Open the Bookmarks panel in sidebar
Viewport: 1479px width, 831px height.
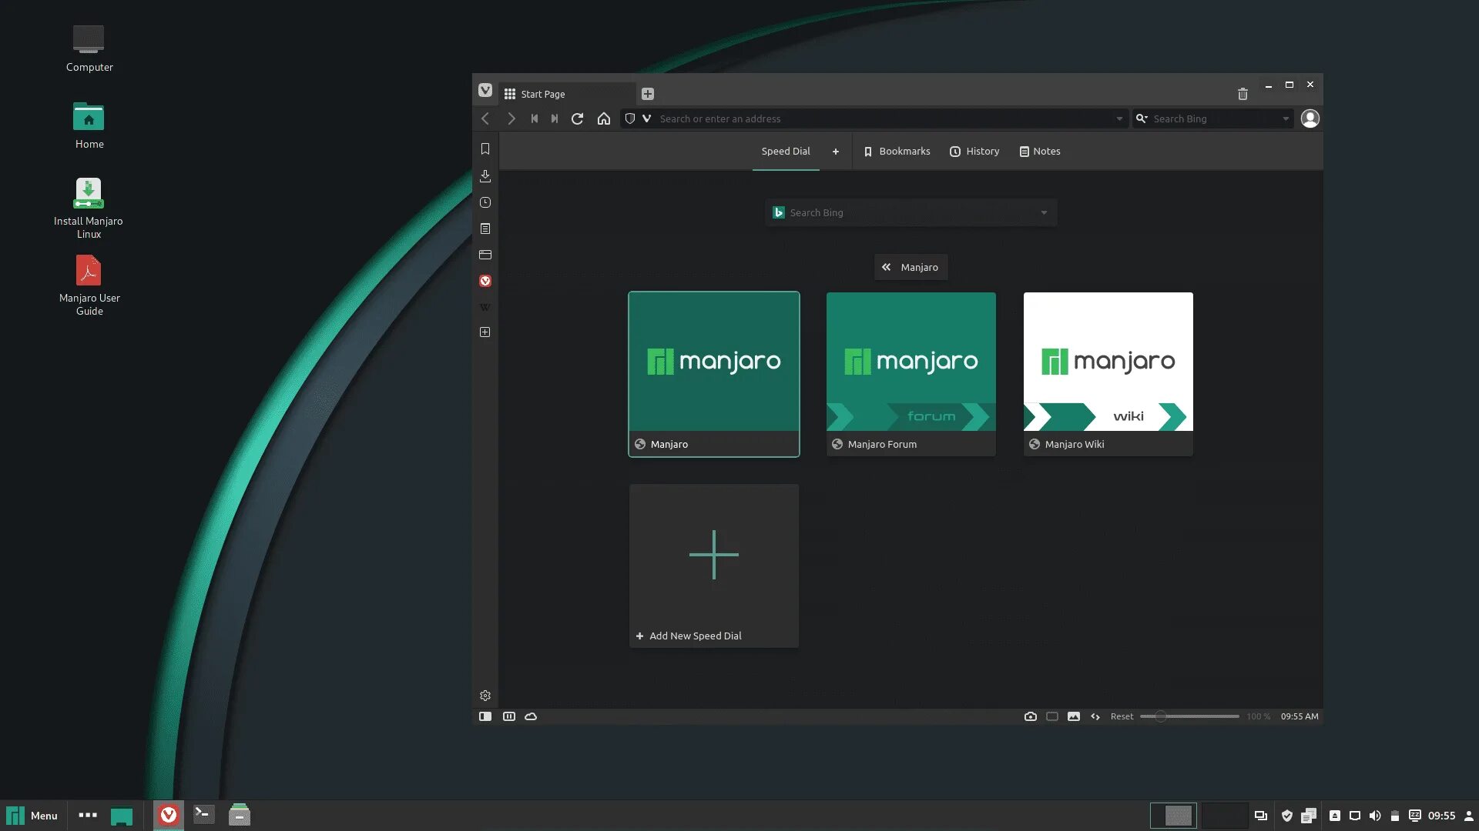pos(485,149)
